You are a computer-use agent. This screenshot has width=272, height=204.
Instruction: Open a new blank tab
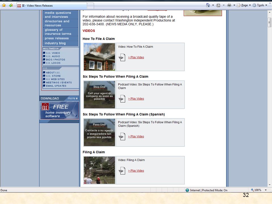point(90,6)
